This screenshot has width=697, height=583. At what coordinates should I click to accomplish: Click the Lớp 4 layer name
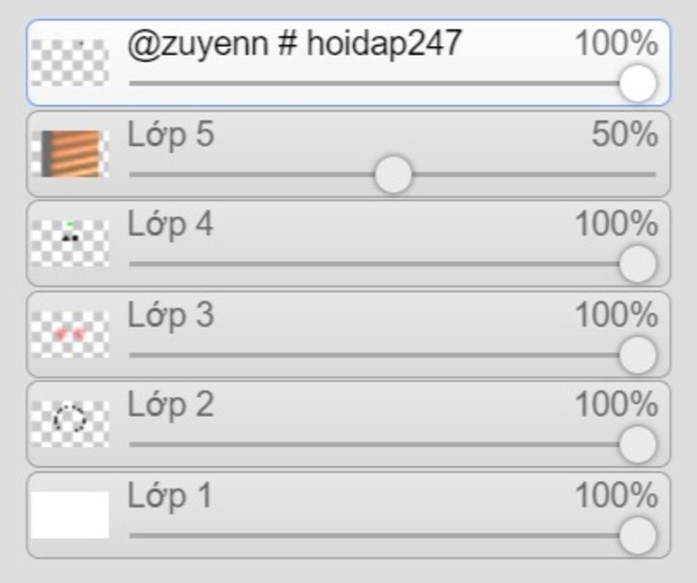pos(171,224)
